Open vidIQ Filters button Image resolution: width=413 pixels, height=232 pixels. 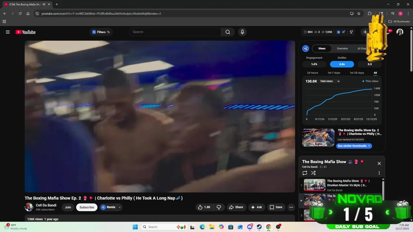(101, 32)
